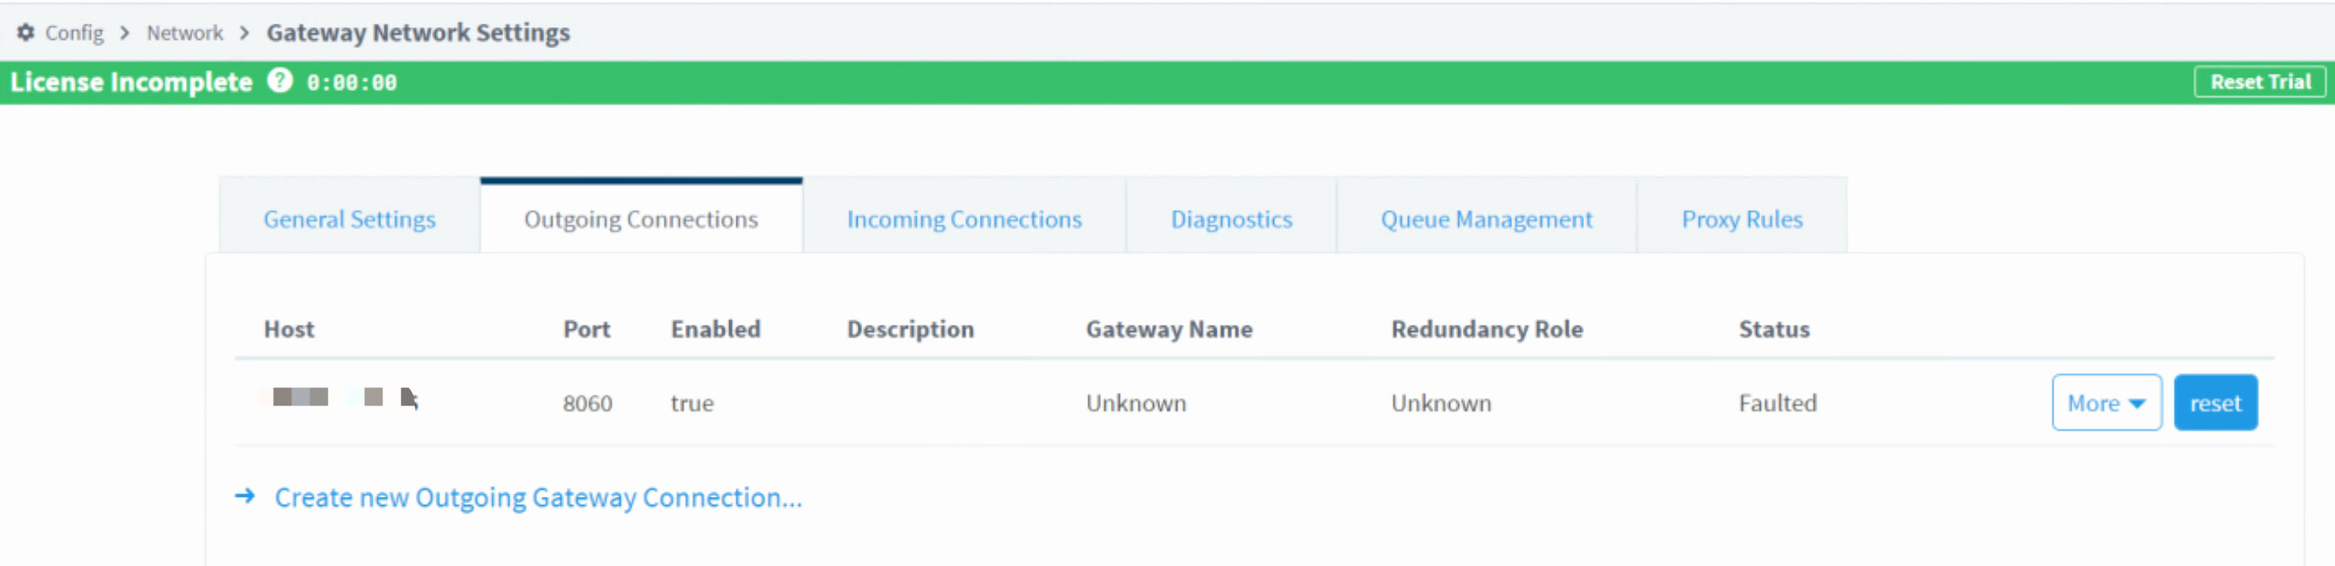The height and width of the screenshot is (566, 2335).
Task: Switch to Incoming Connections tab
Action: click(964, 218)
